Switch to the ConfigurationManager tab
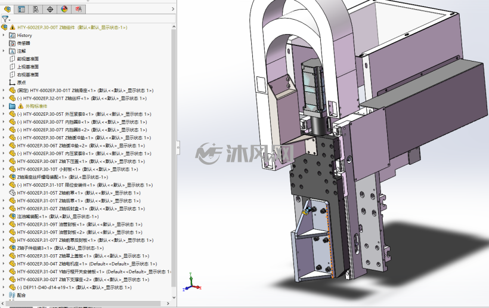This screenshot has height=308, width=489. [36, 10]
